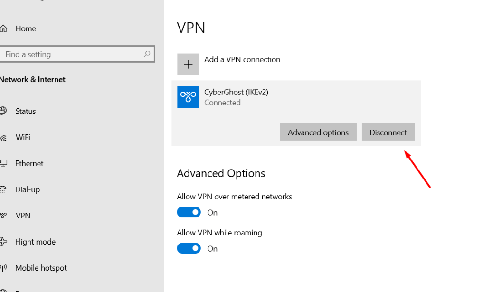The height and width of the screenshot is (292, 483).
Task: Click the Connected status text
Action: coord(222,103)
